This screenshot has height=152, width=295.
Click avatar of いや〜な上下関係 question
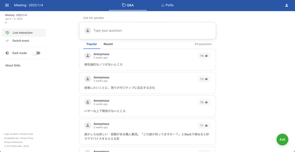click(x=88, y=102)
